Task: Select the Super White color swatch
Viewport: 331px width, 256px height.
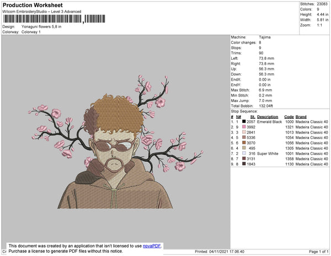Action: point(244,153)
